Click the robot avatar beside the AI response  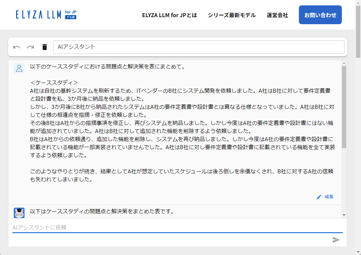tap(19, 213)
